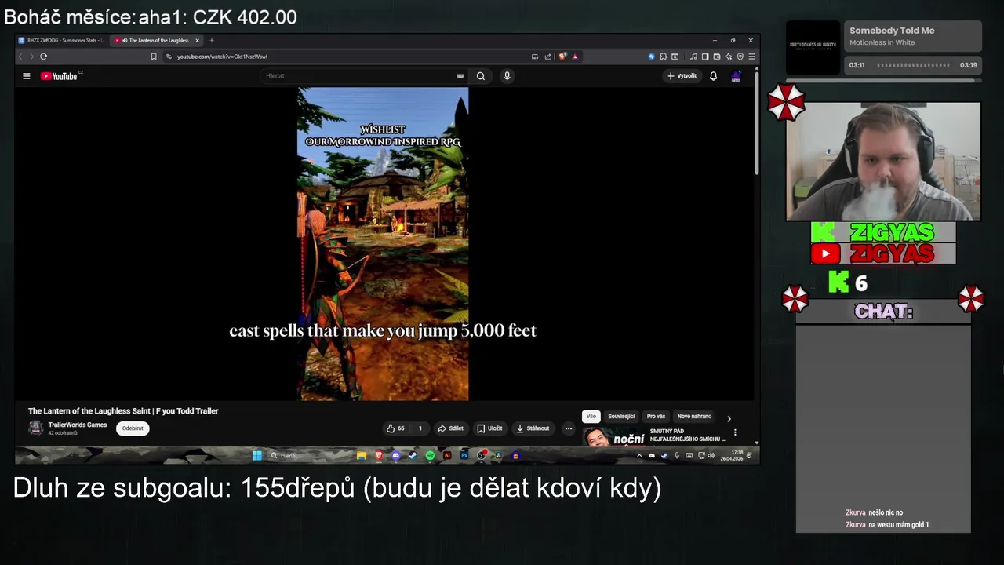
Task: Share the video via Sdílet
Action: click(x=450, y=428)
